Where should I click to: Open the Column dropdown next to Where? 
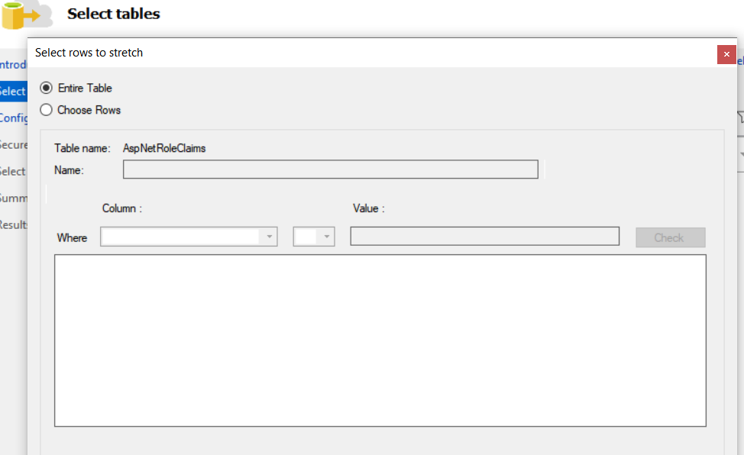[183, 237]
